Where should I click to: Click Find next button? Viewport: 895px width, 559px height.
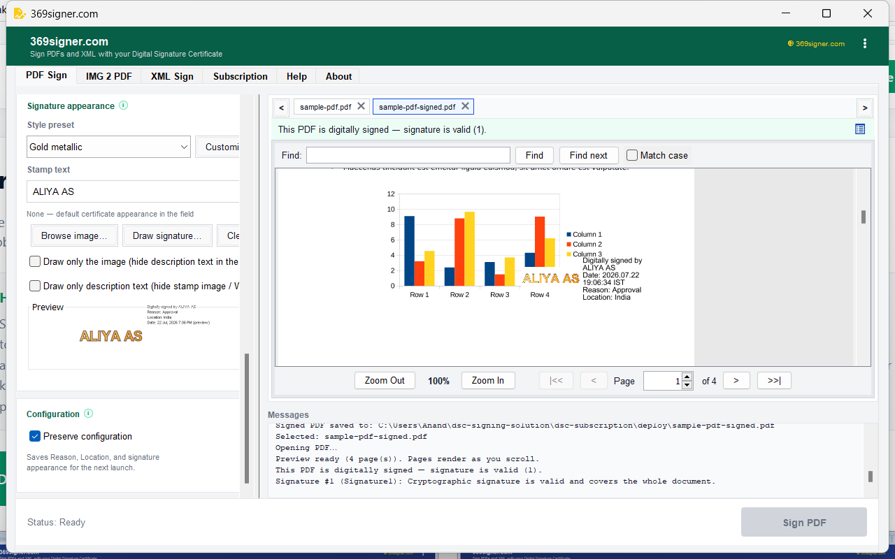coord(589,155)
